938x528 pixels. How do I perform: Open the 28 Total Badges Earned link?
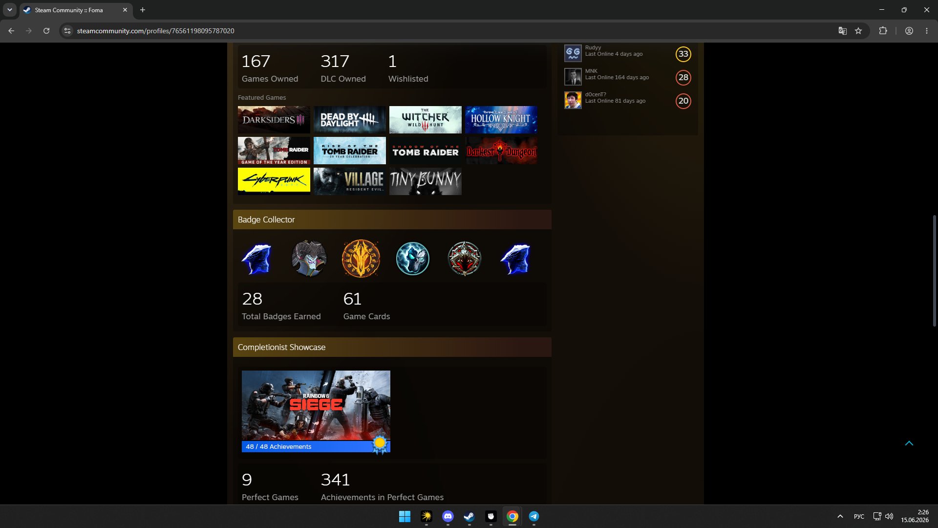pyautogui.click(x=281, y=306)
